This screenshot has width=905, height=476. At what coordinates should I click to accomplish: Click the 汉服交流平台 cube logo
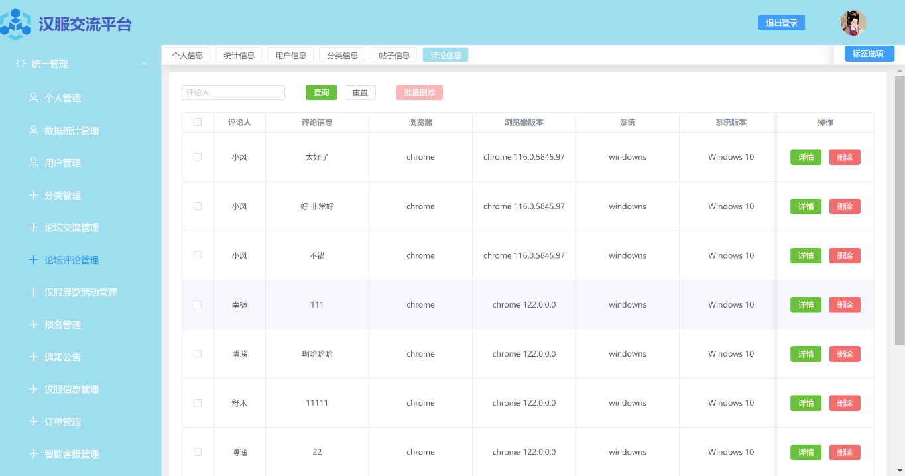15,25
